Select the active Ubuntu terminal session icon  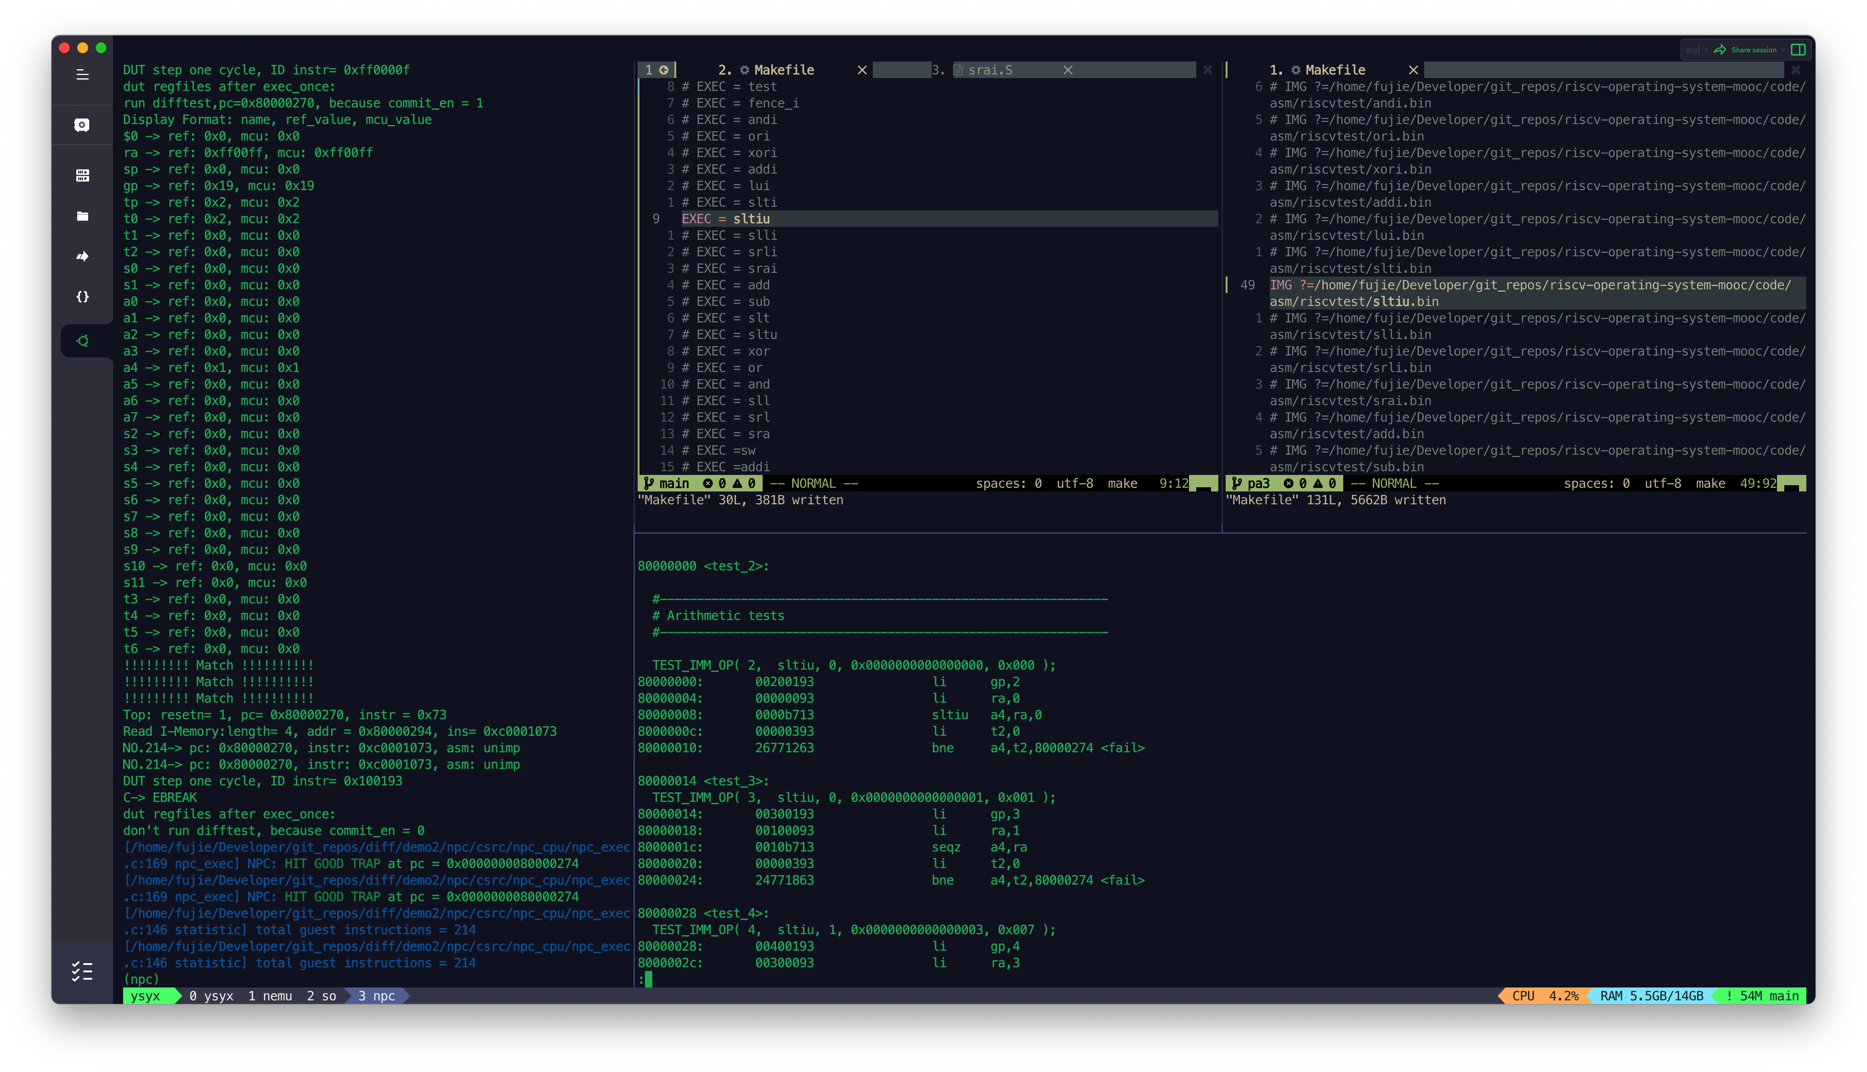[x=82, y=341]
